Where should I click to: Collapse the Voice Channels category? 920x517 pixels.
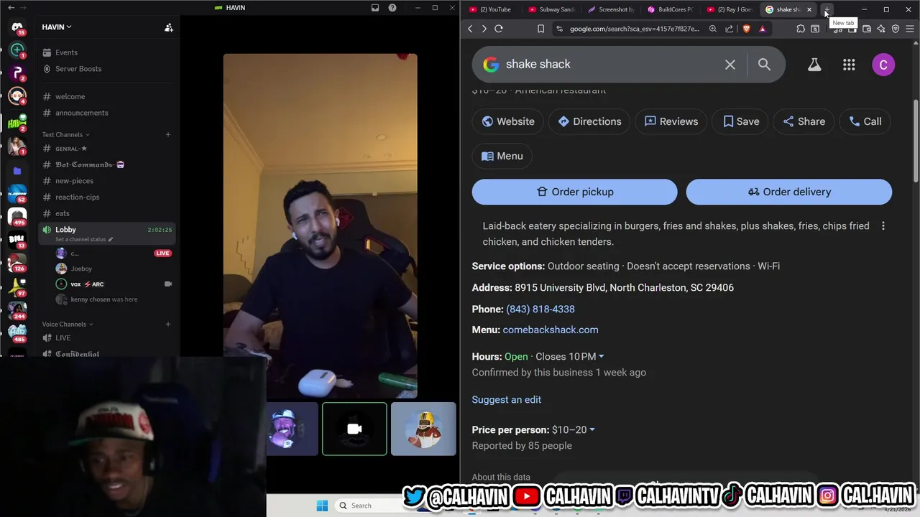coord(67,324)
